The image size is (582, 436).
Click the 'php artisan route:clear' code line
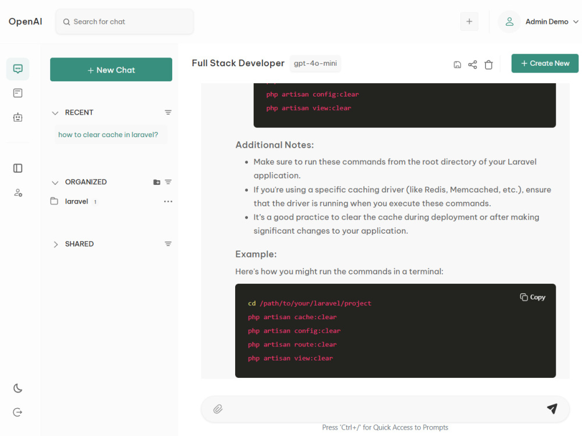(292, 344)
